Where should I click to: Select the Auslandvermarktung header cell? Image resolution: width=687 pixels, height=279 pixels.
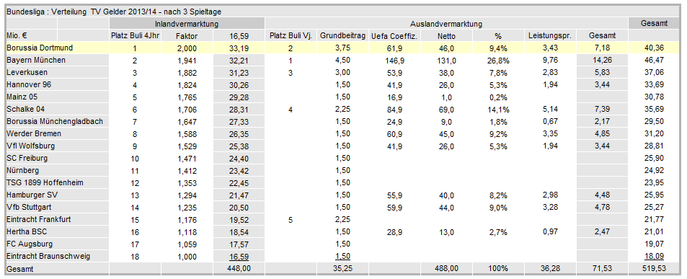click(446, 24)
